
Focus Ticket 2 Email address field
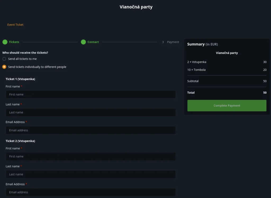[91, 192]
